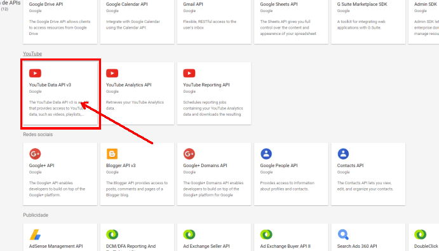Select the Google+ API title
Image resolution: width=439 pixels, height=251 pixels.
click(x=41, y=166)
